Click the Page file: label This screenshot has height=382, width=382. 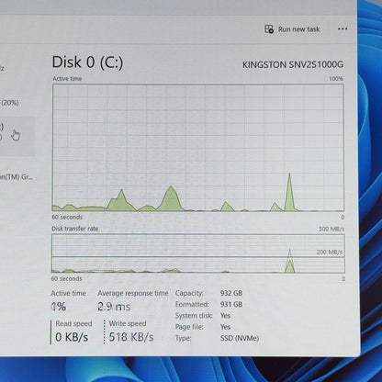[x=189, y=327]
